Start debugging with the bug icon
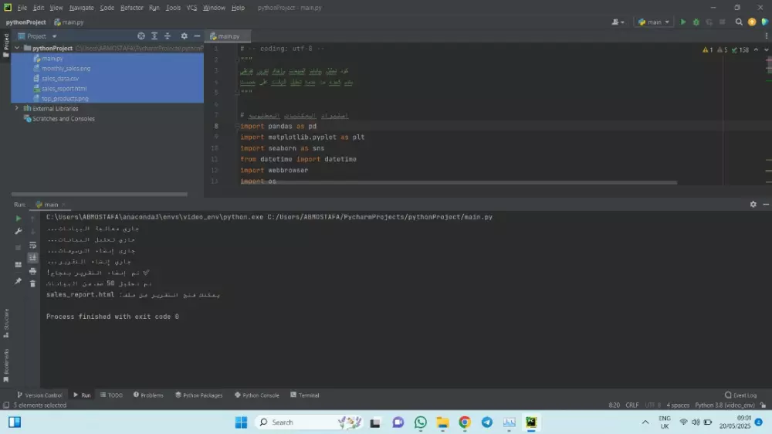The image size is (772, 434). (x=696, y=22)
